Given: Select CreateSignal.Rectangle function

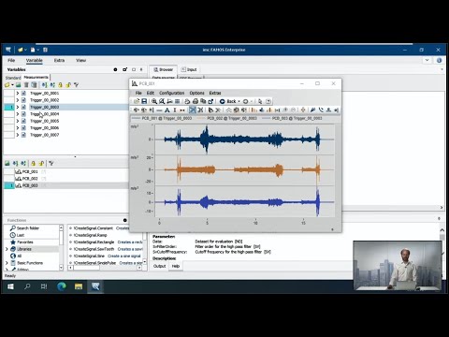Looking at the screenshot, I should click(x=94, y=242).
